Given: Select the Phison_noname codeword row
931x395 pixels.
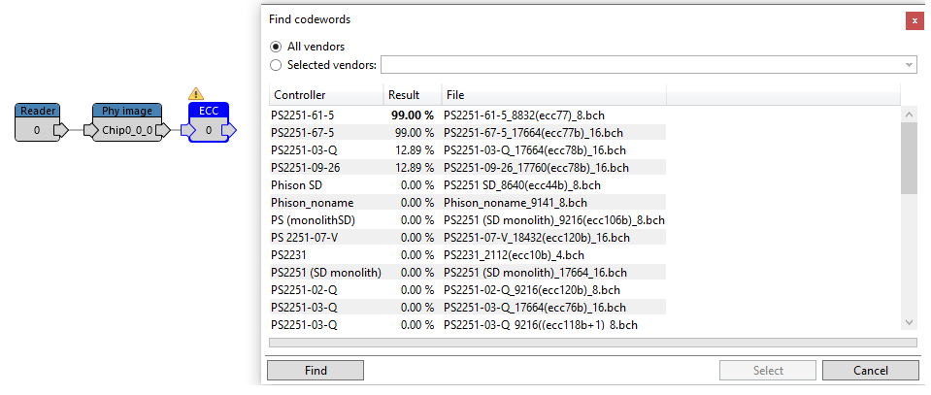Looking at the screenshot, I should (x=467, y=203).
